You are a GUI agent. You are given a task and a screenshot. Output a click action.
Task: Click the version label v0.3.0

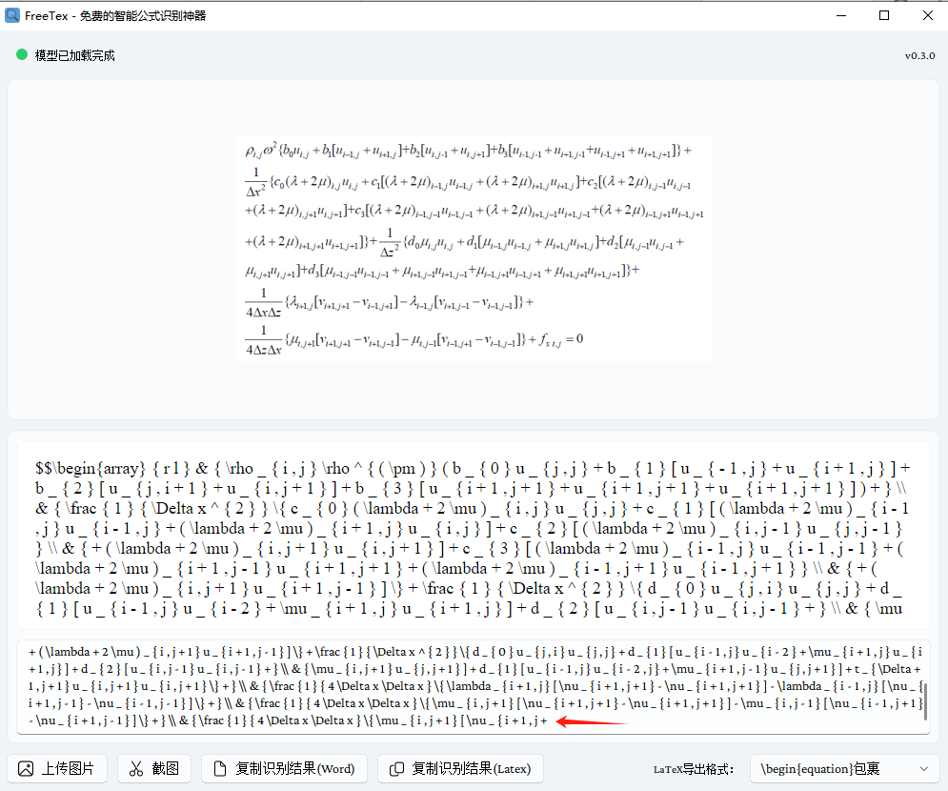click(x=919, y=55)
